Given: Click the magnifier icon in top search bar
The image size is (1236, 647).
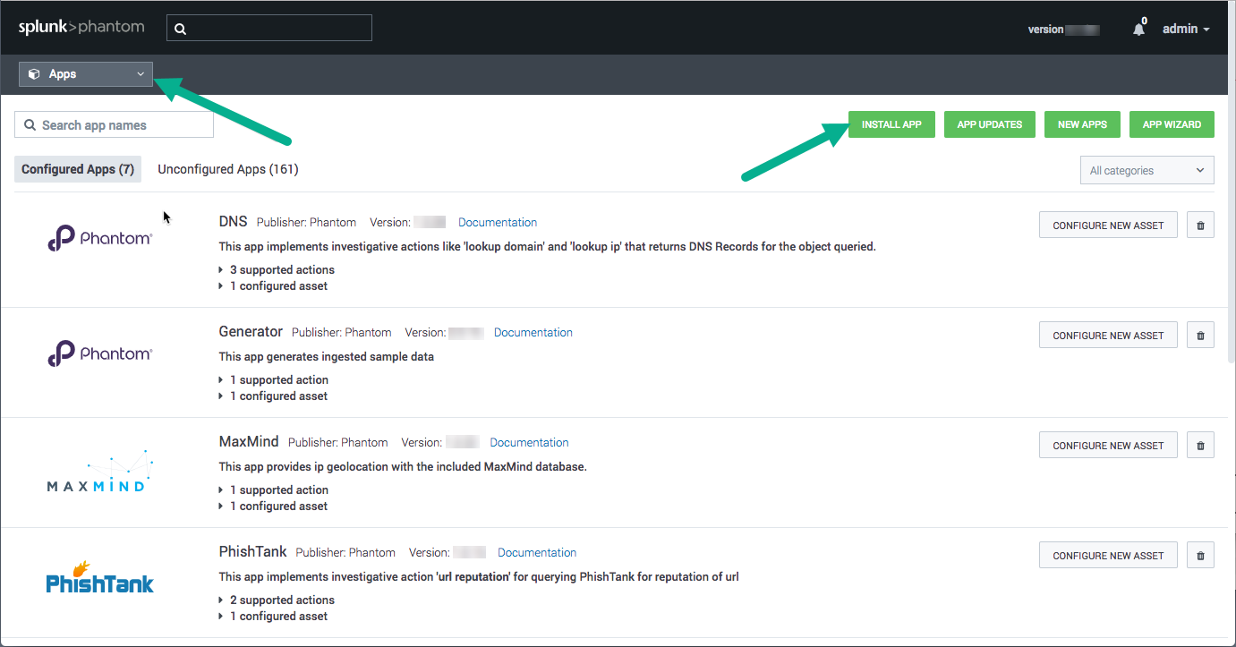Looking at the screenshot, I should [x=180, y=29].
